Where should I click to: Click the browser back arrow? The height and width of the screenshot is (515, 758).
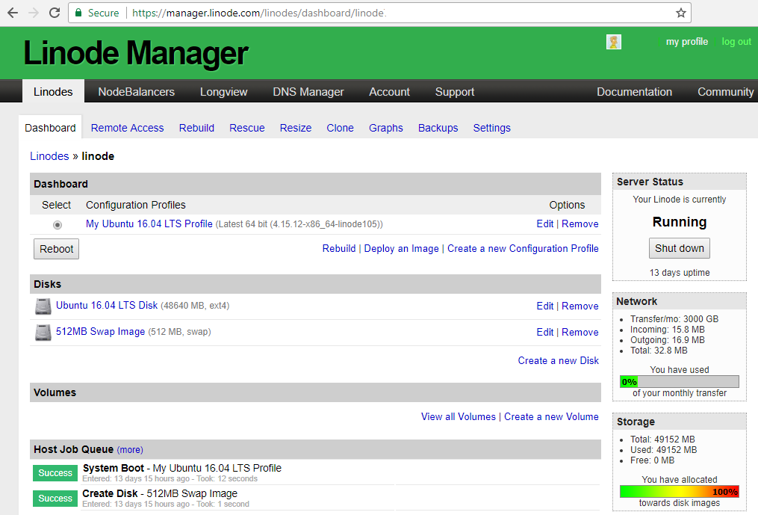13,13
